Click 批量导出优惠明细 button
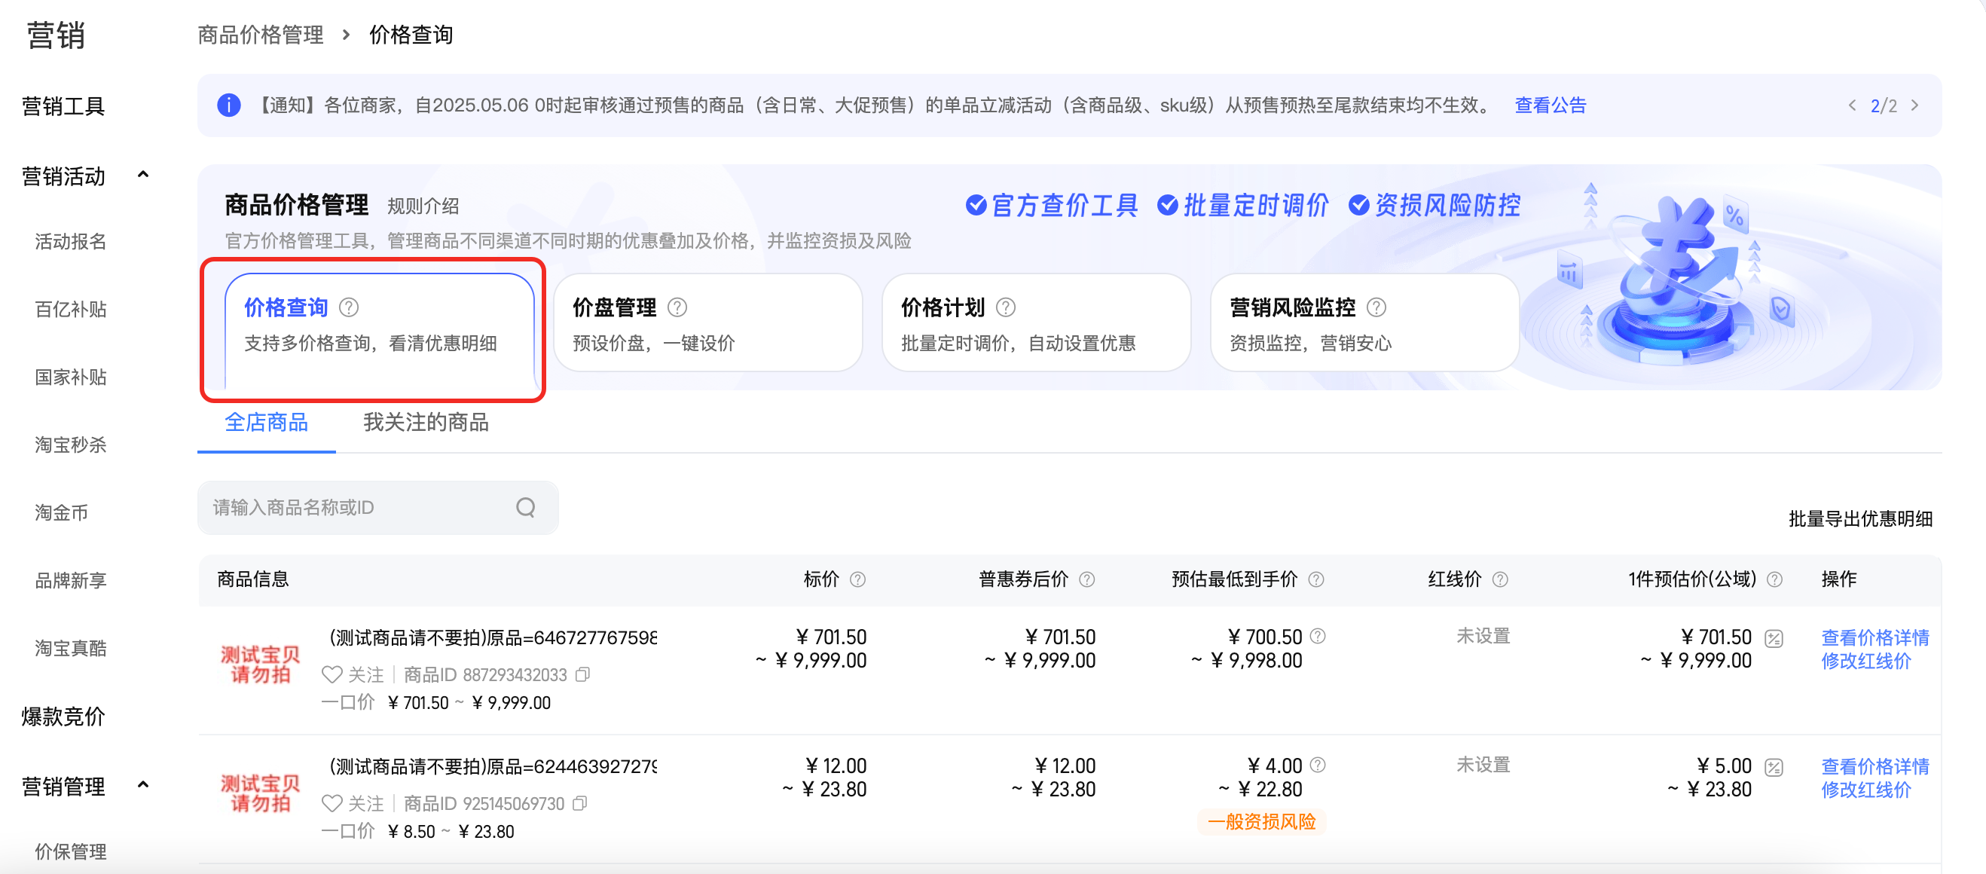 (1860, 519)
